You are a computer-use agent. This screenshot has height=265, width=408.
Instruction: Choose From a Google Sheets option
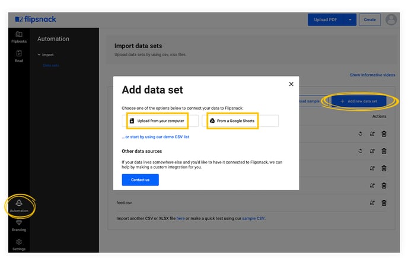[240, 121]
